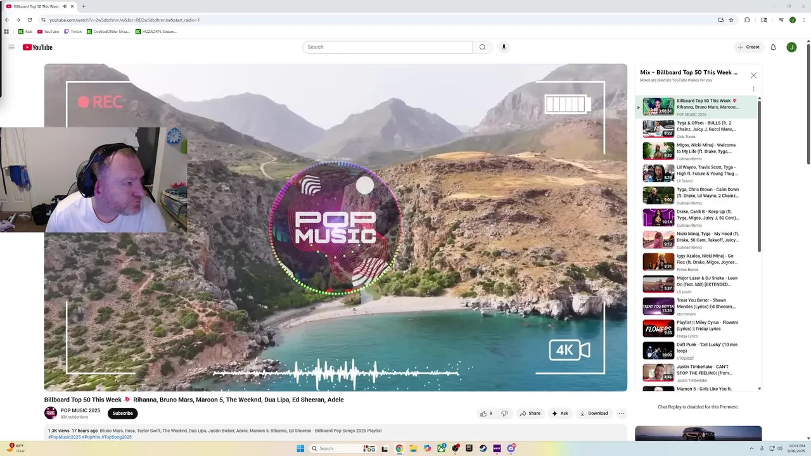Open YouTube bookmark in bookmarks bar

tap(48, 31)
